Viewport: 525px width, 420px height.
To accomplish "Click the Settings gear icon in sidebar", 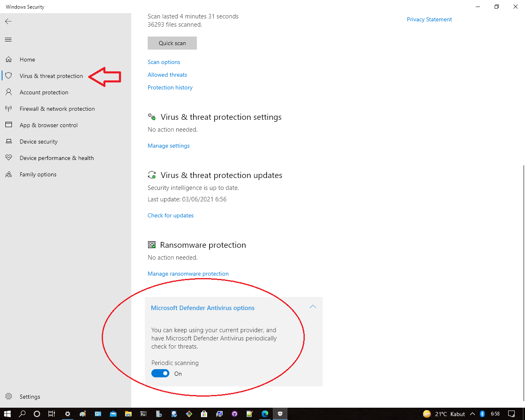I will (x=9, y=397).
